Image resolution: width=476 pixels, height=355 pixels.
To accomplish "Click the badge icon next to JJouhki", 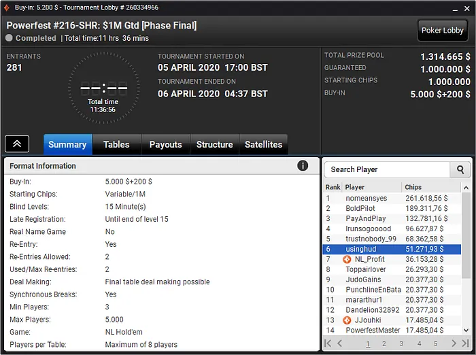I will point(347,320).
